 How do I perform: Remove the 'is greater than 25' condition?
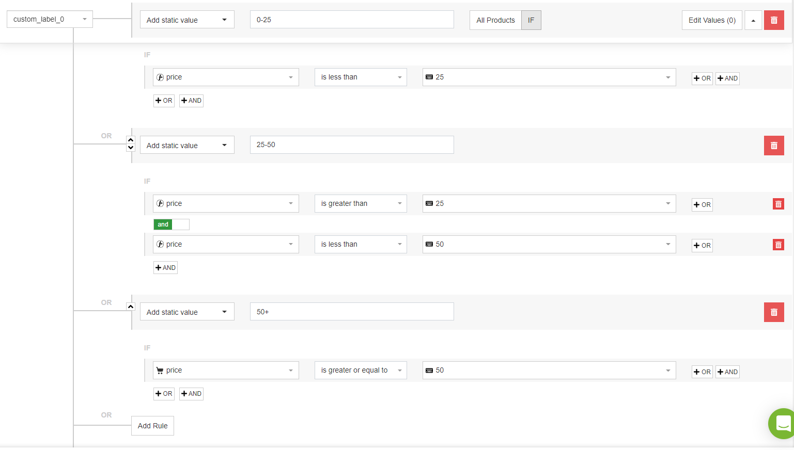778,204
